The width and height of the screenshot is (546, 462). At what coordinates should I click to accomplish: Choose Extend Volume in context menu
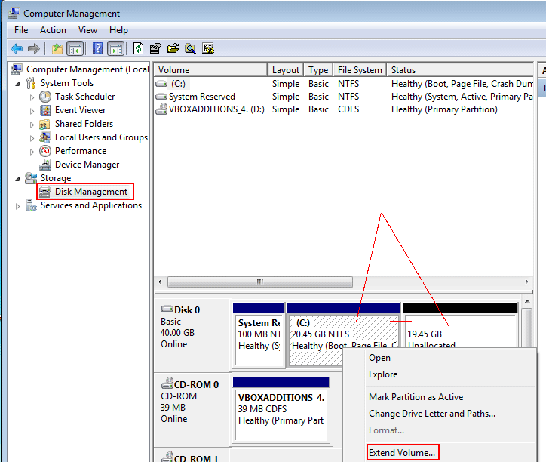tap(402, 453)
